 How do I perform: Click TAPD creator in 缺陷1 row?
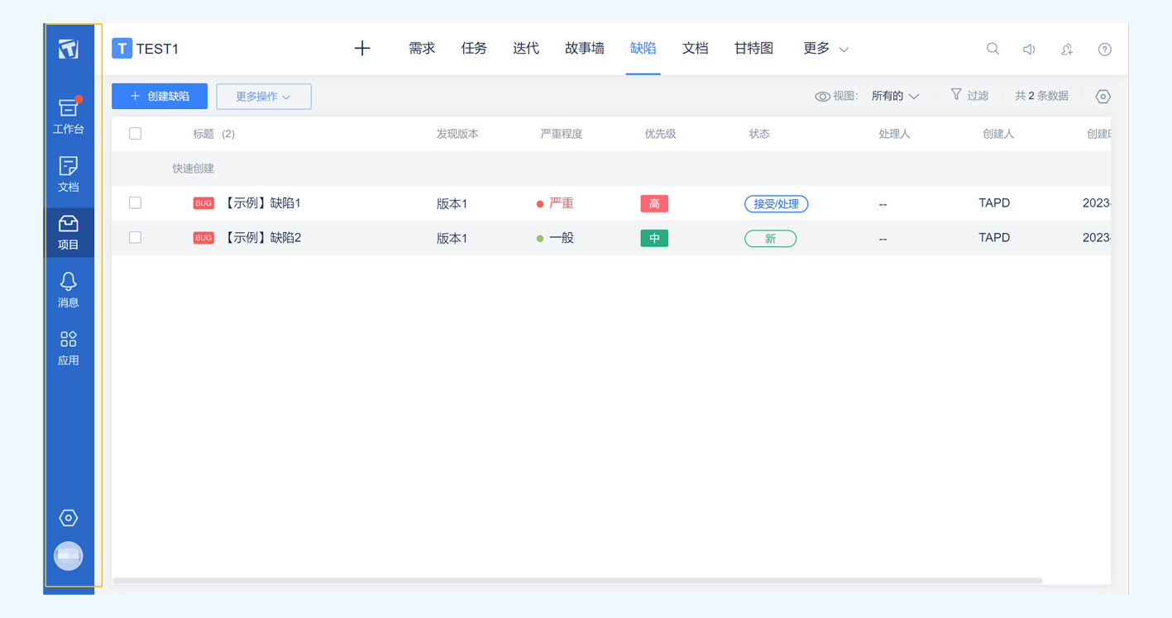pos(994,203)
